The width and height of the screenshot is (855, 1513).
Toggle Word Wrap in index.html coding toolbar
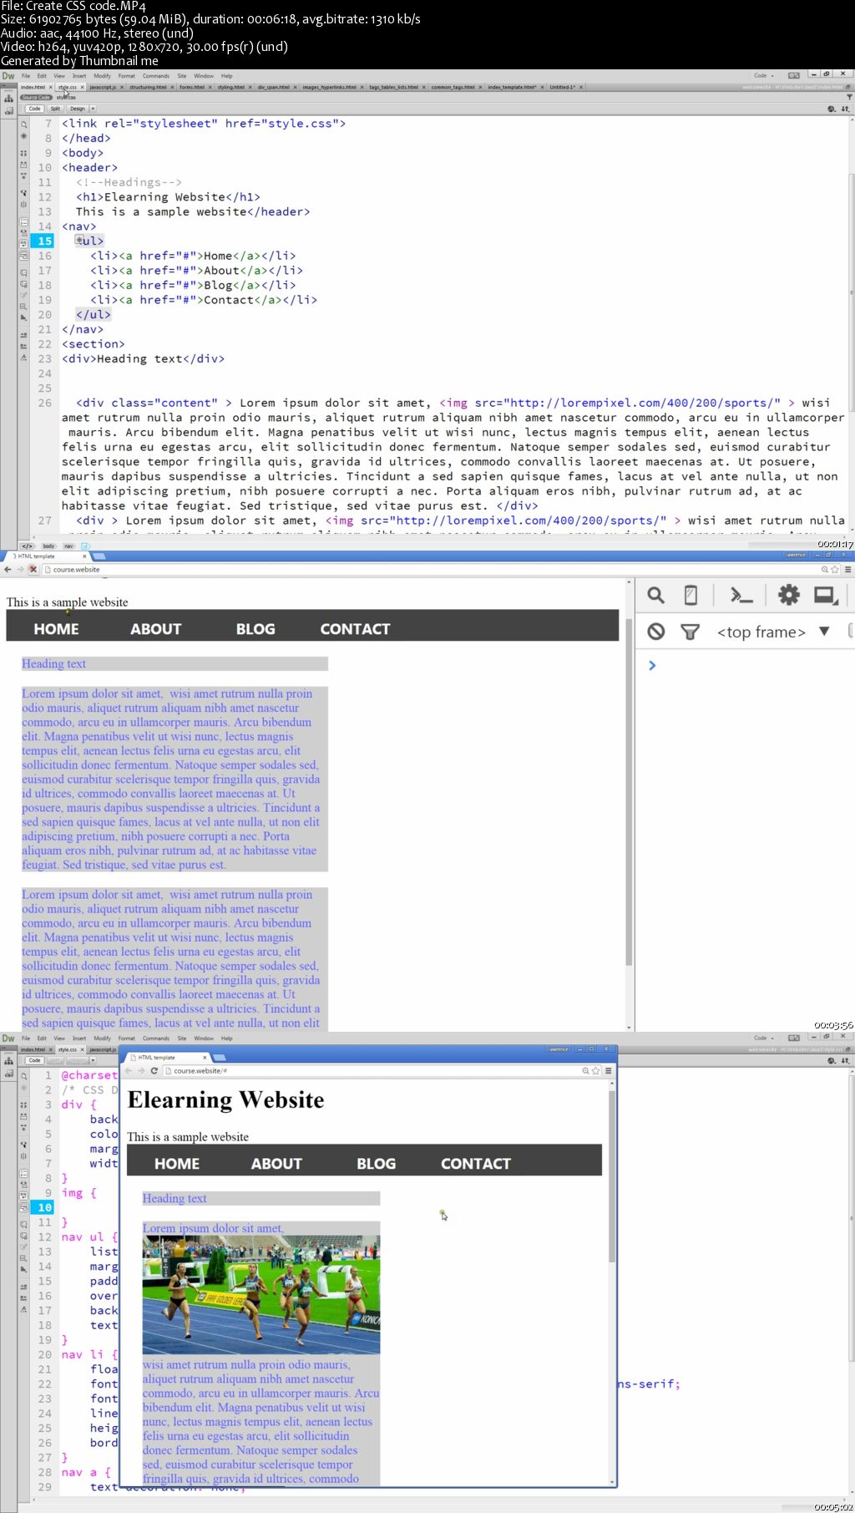[23, 244]
